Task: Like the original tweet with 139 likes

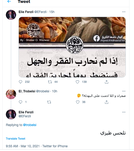Action: tap(78, 82)
